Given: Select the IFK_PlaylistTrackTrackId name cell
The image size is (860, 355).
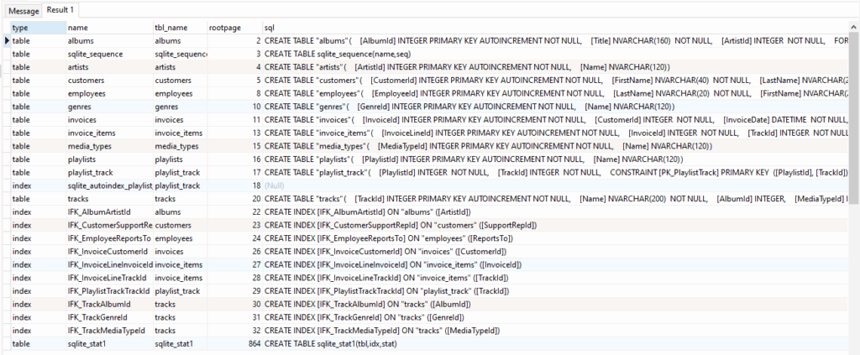Looking at the screenshot, I should coord(109,290).
